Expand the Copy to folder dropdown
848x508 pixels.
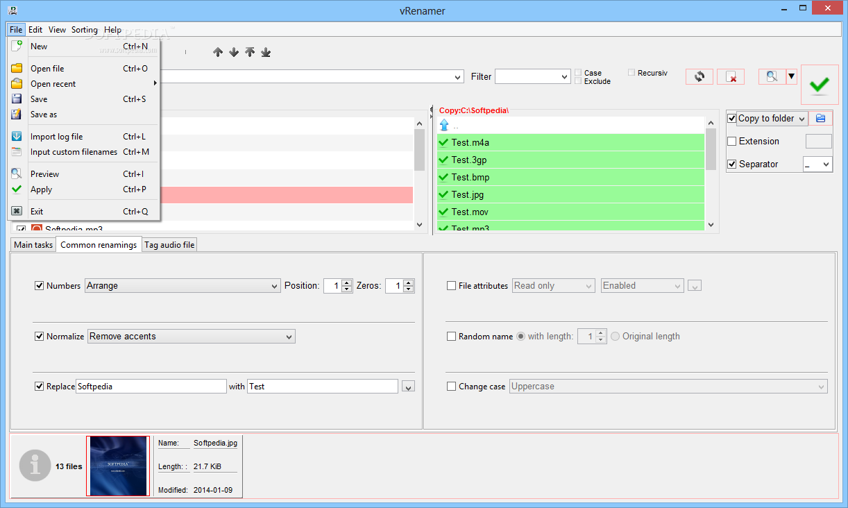coord(802,119)
